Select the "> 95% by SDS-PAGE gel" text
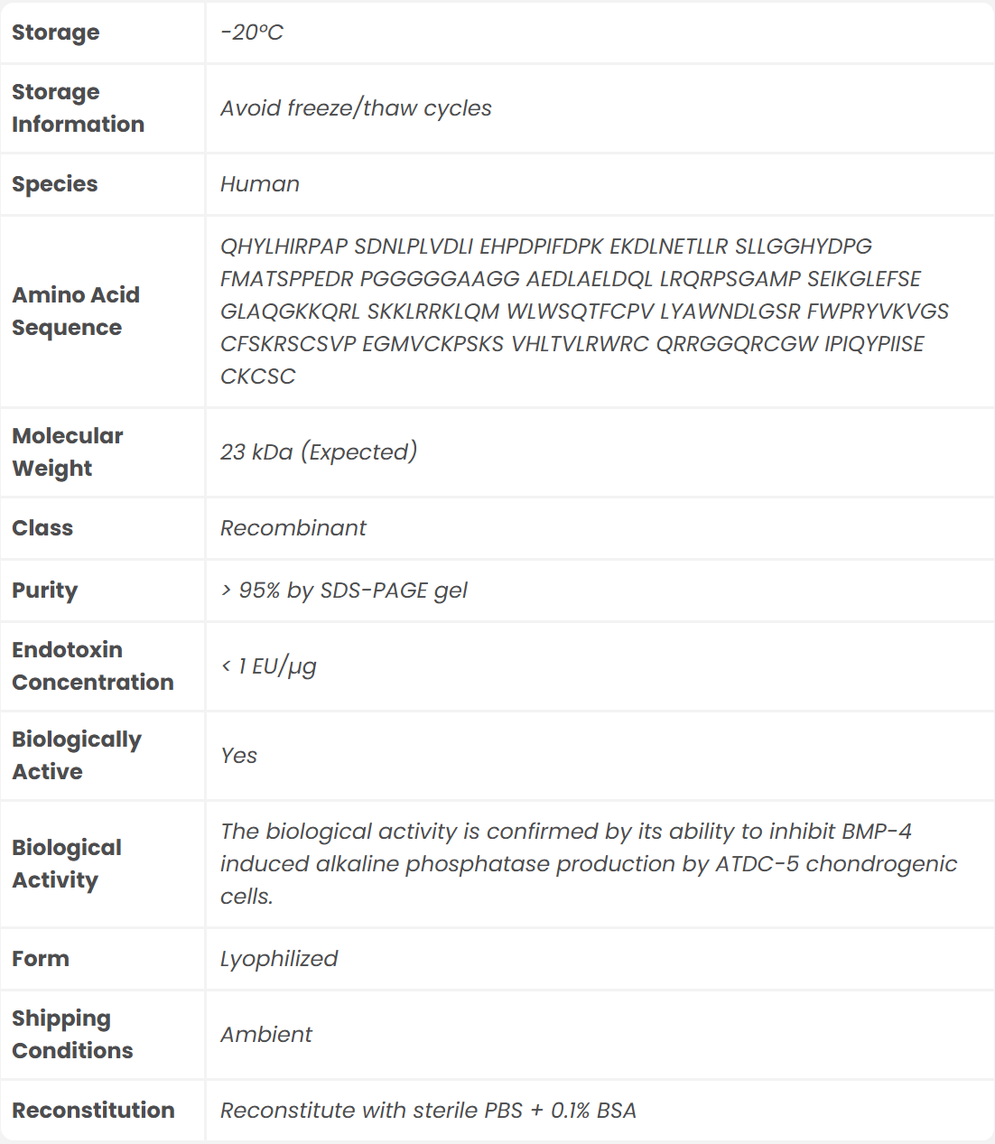Screen dimensions: 995x1144 [344, 591]
